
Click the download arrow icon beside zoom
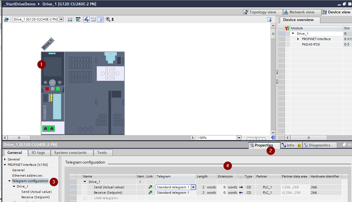(112, 19)
